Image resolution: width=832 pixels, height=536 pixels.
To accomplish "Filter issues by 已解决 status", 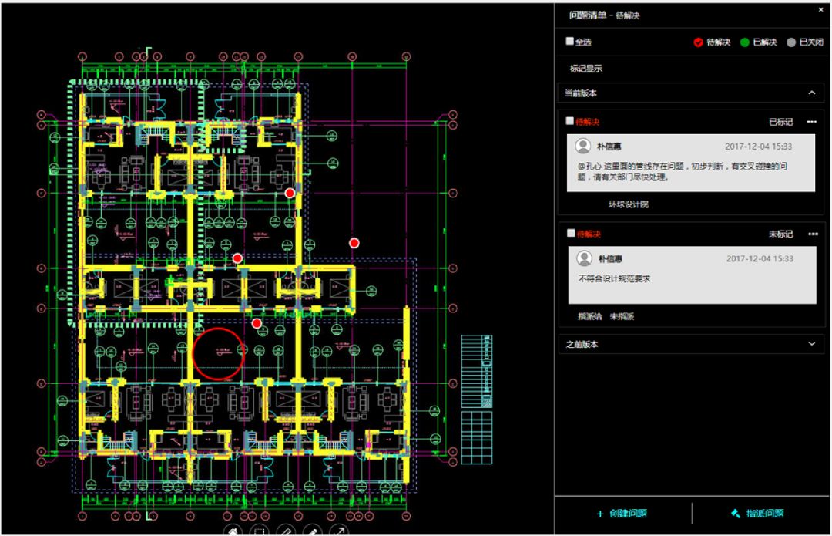I will [x=758, y=42].
